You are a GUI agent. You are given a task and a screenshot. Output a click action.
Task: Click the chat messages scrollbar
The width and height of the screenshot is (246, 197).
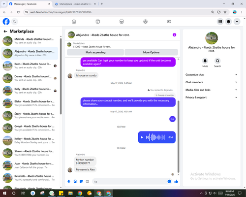pyautogui.click(x=179, y=136)
